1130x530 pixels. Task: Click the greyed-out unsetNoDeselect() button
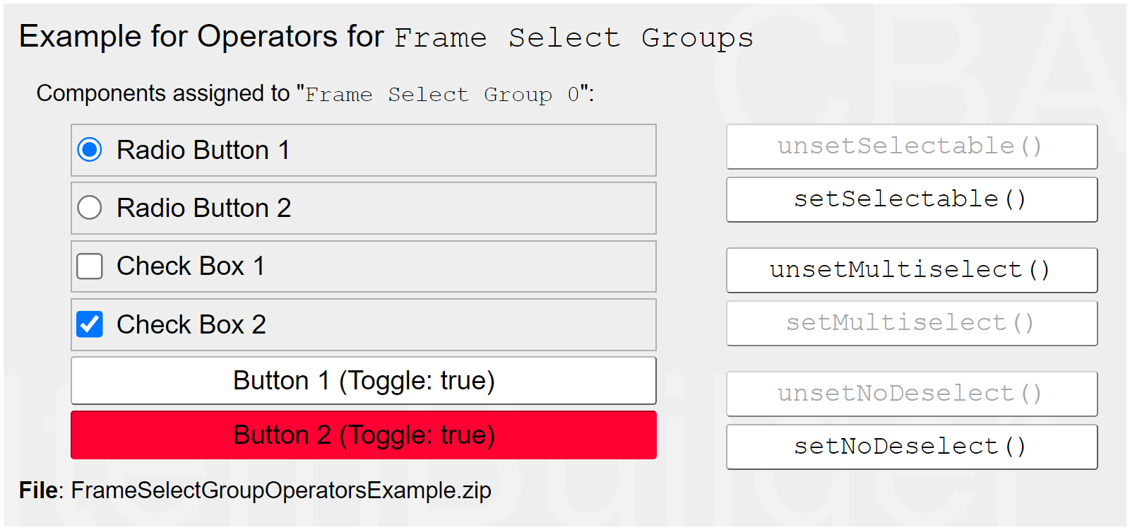click(912, 394)
